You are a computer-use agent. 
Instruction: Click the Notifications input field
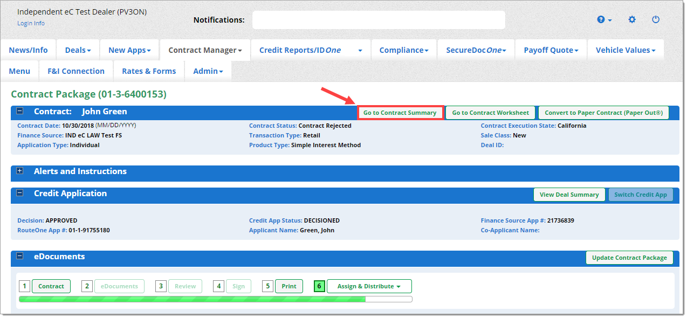tap(379, 20)
